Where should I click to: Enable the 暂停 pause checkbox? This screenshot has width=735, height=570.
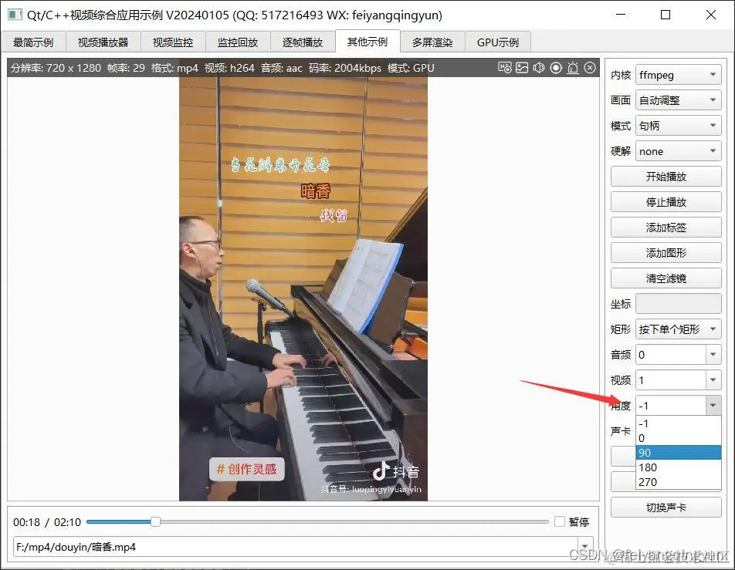pyautogui.click(x=559, y=521)
